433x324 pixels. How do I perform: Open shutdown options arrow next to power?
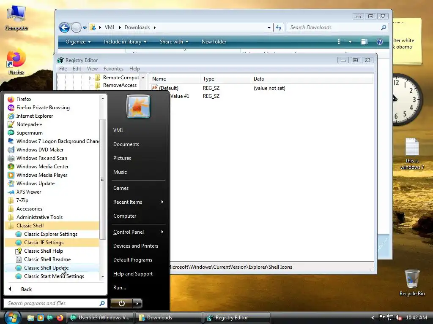[137, 304]
